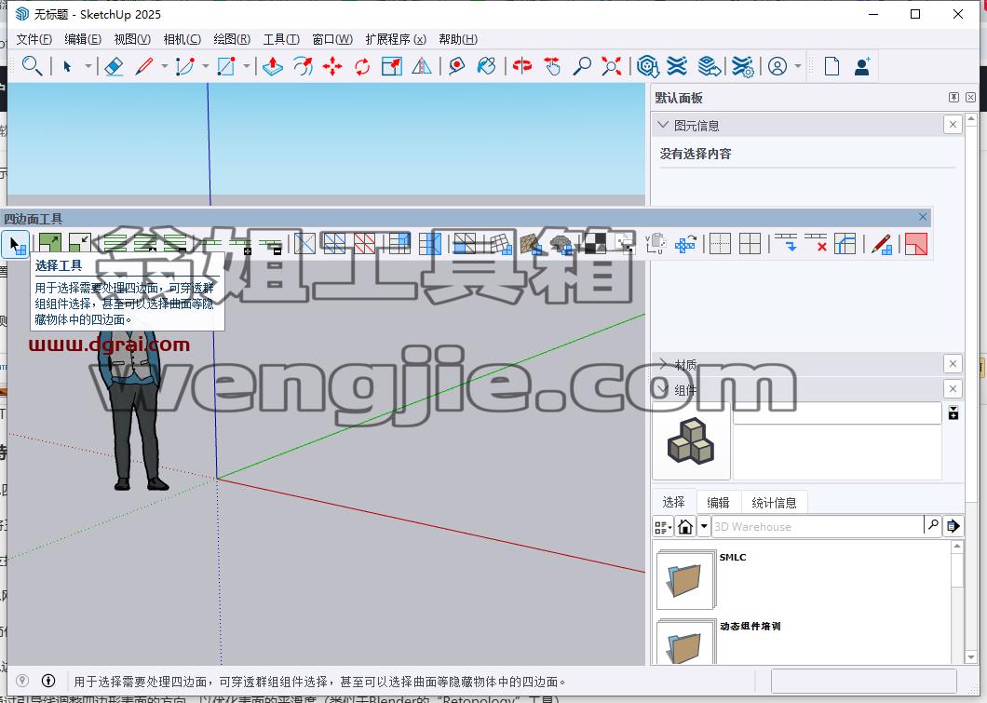Click the blue cross unwrap icon
Image resolution: width=987 pixels, height=703 pixels.
pyautogui.click(x=684, y=244)
